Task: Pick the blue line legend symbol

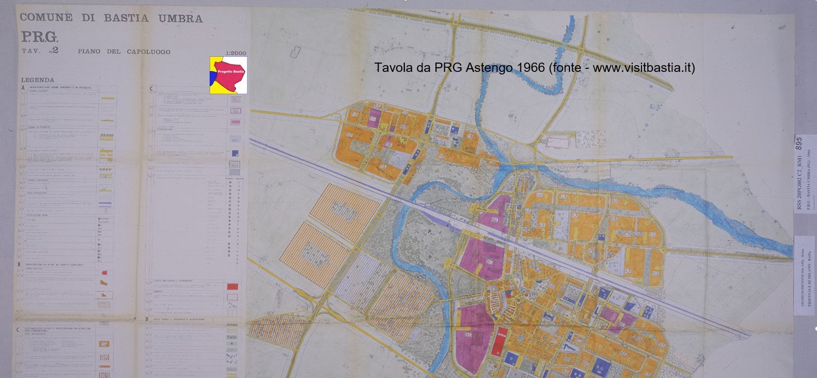Action: point(105,203)
